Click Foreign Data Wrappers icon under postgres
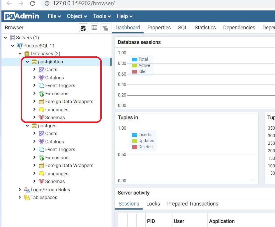The image size is (275, 227). [x=41, y=165]
